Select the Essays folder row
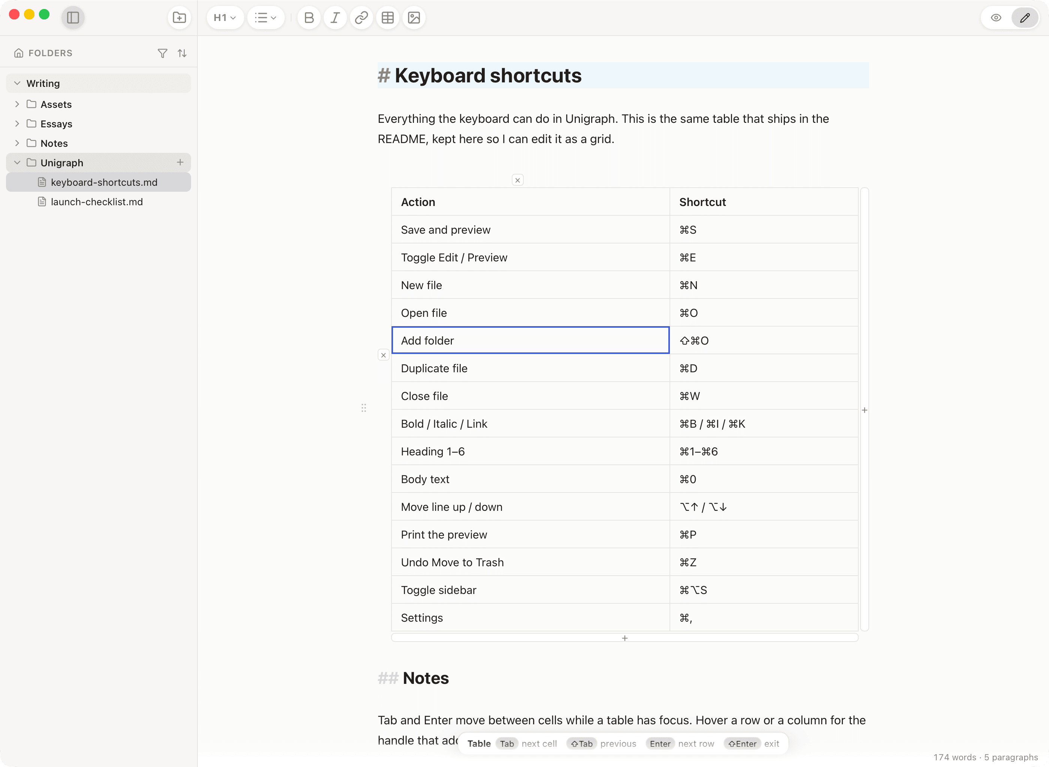This screenshot has height=767, width=1049. coord(99,124)
